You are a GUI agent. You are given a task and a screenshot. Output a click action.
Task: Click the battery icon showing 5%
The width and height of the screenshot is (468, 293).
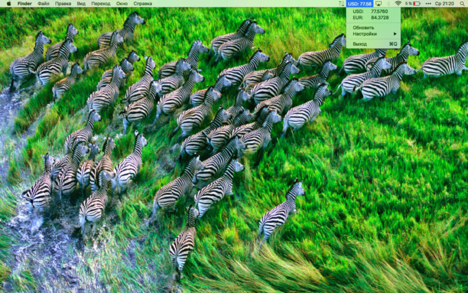tap(412, 3)
